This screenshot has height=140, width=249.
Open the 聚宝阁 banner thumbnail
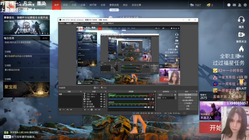(x=26, y=90)
